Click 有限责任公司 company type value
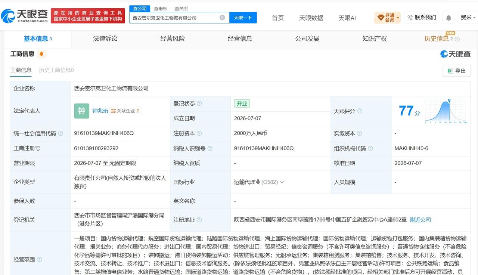The height and width of the screenshot is (275, 478). [120, 182]
